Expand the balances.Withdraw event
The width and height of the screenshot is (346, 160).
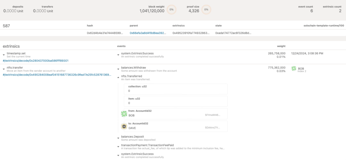[118, 69]
